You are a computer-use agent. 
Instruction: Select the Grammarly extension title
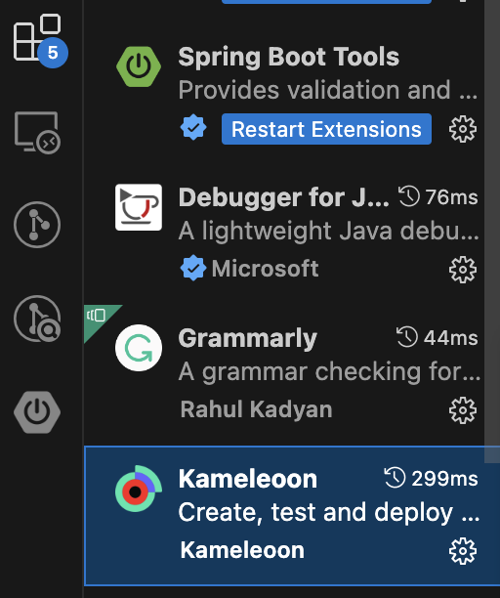(248, 339)
